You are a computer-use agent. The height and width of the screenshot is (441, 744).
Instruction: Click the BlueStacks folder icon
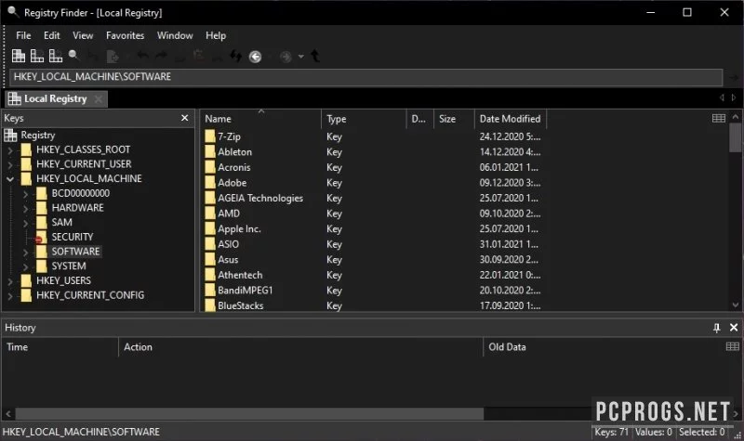point(210,305)
